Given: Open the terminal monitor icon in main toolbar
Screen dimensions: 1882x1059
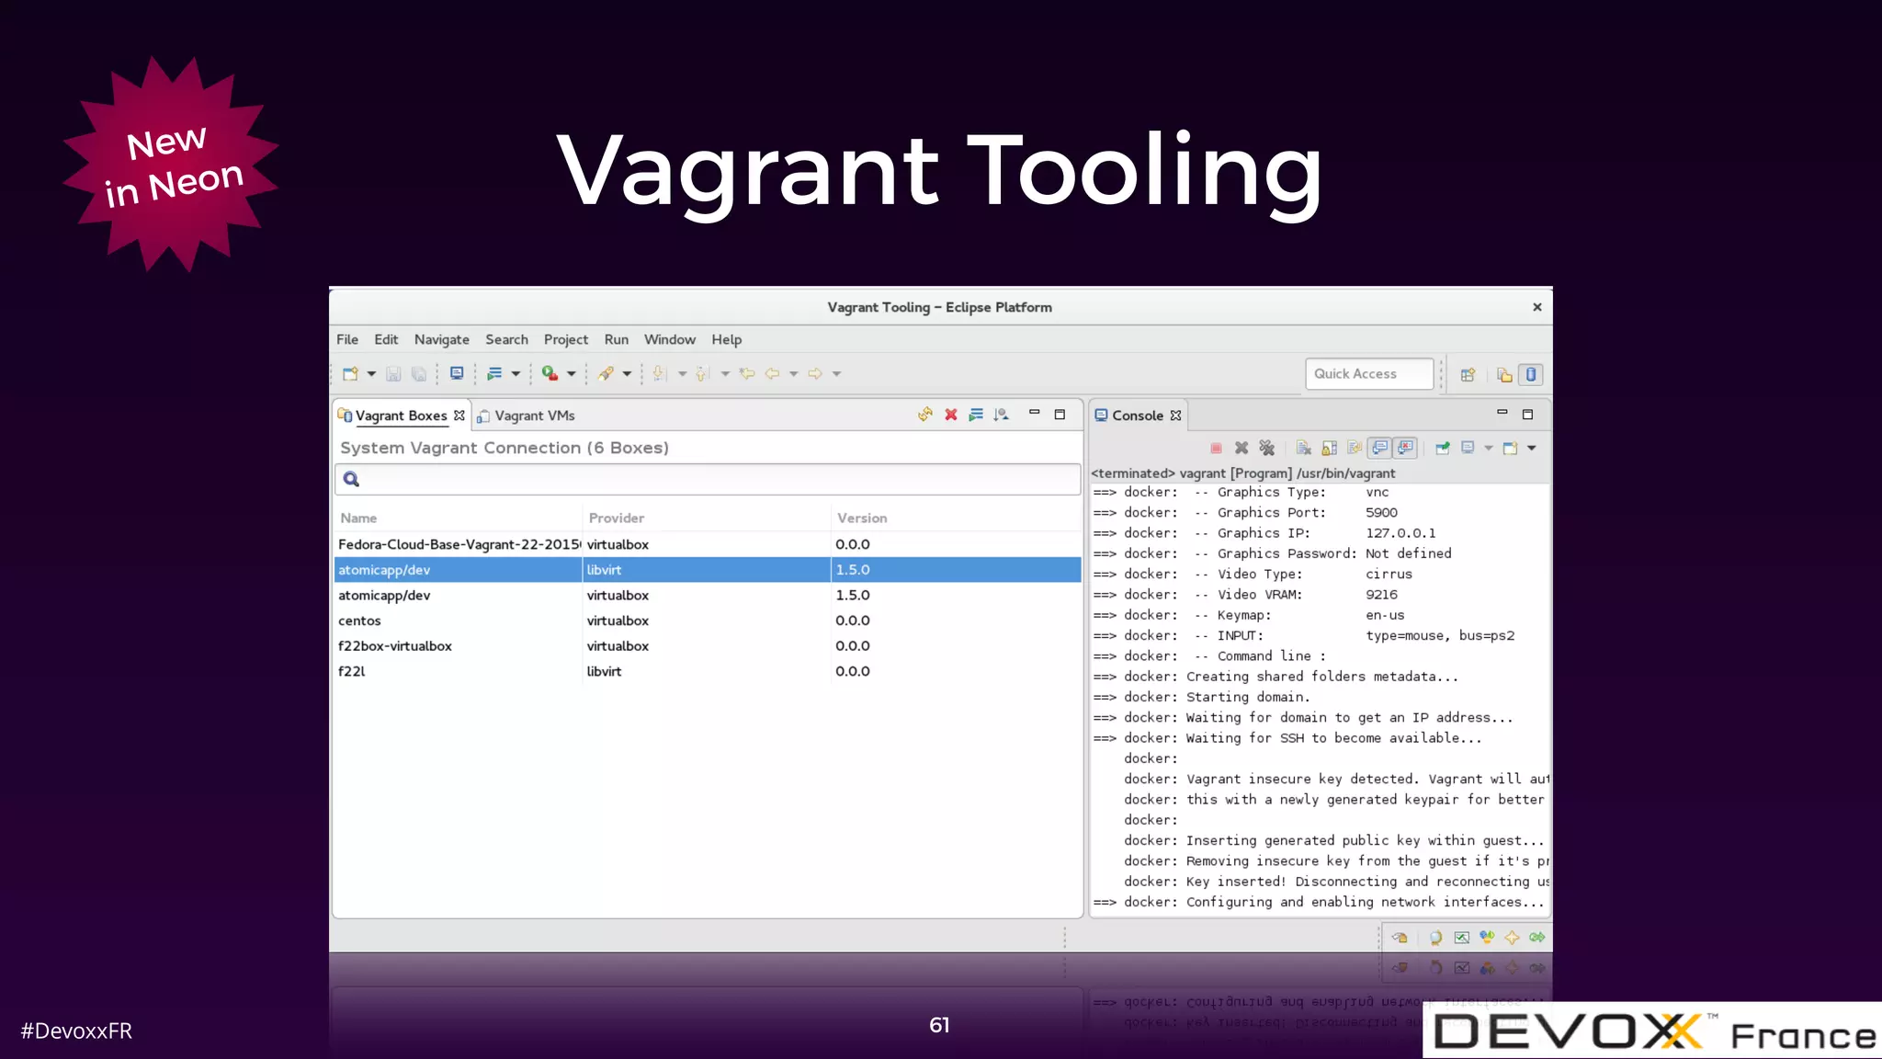Looking at the screenshot, I should 457,373.
